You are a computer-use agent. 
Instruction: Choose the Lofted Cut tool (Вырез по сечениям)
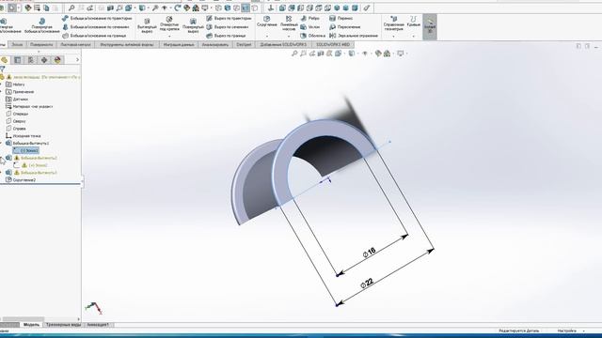pos(228,27)
